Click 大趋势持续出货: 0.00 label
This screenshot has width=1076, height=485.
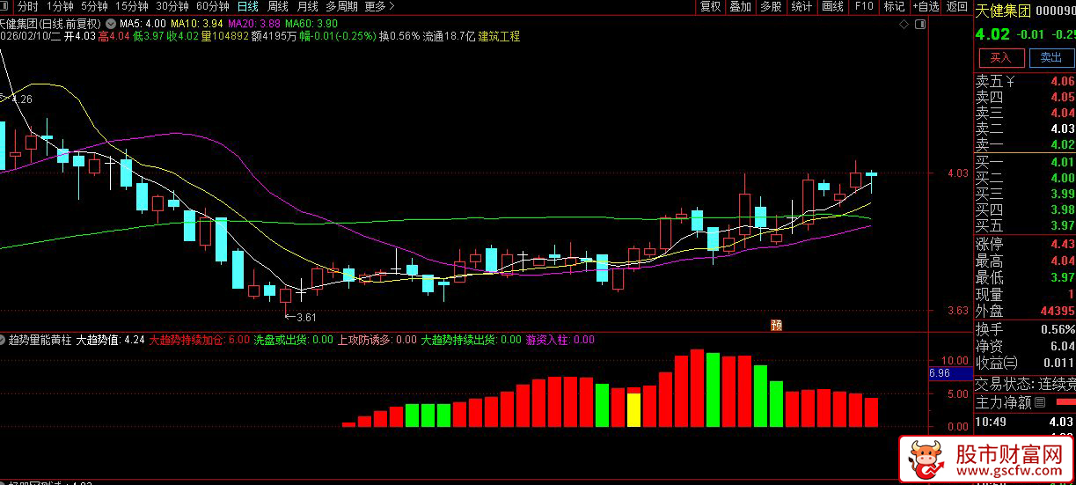coord(471,340)
